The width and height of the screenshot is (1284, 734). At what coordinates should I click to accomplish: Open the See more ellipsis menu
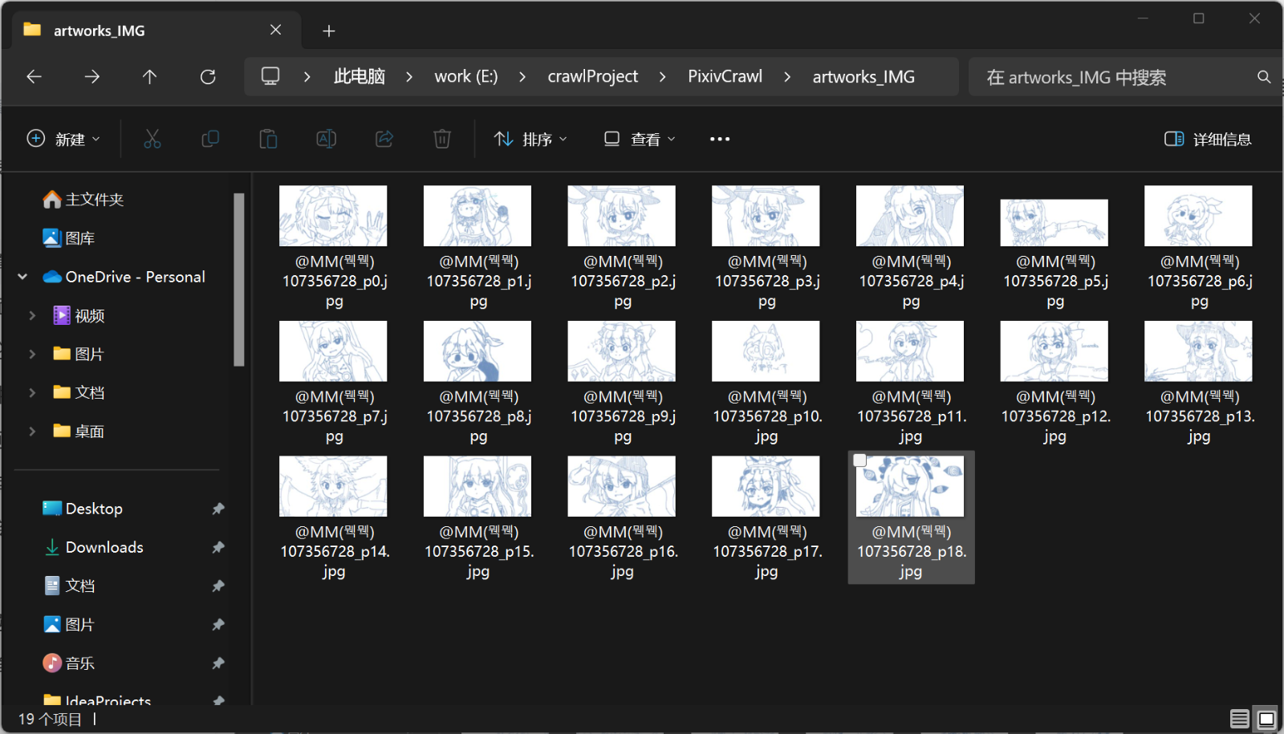click(x=720, y=139)
